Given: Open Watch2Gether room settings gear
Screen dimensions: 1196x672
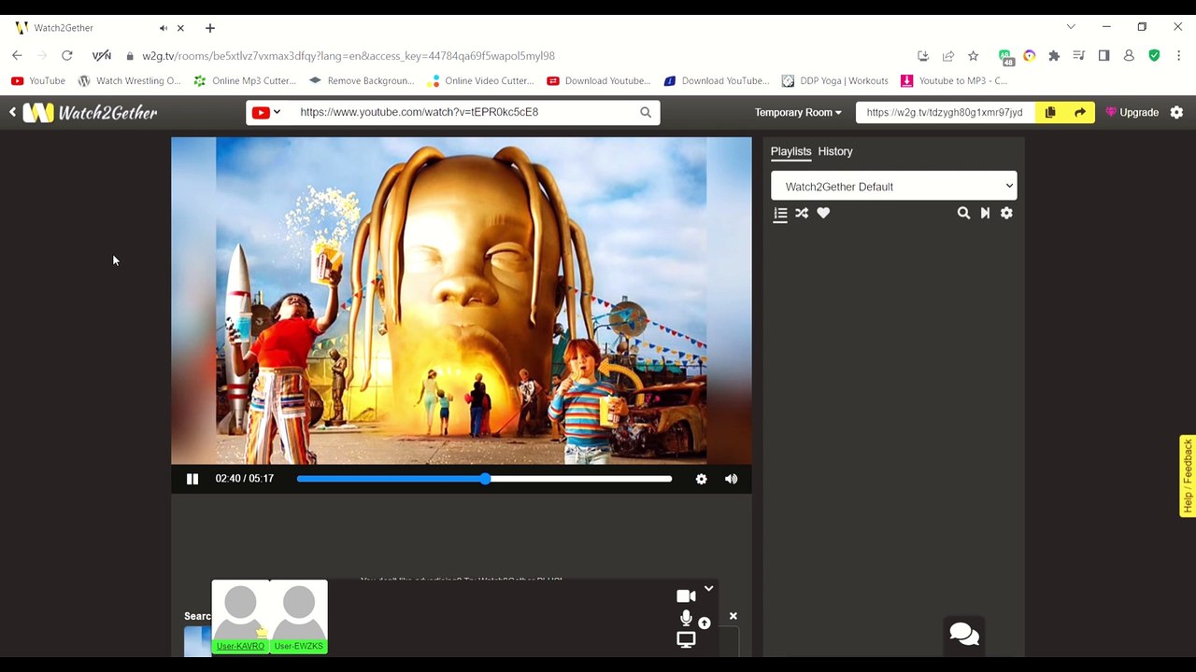Looking at the screenshot, I should coord(1176,112).
